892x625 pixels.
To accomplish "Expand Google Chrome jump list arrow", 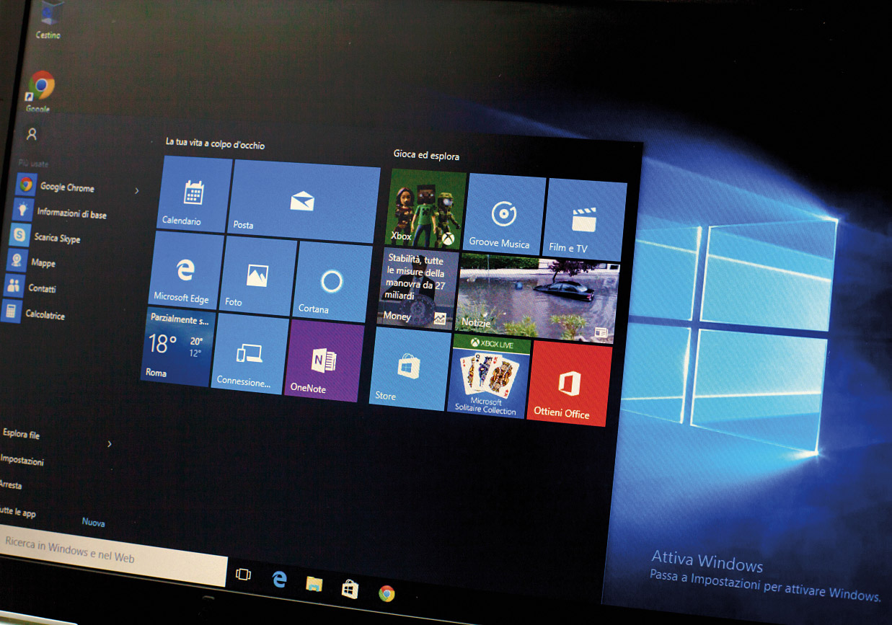I will tap(137, 191).
